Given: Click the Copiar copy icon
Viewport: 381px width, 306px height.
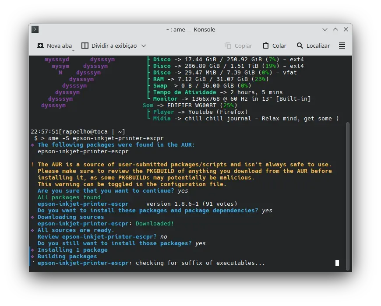Looking at the screenshot, I should point(228,46).
